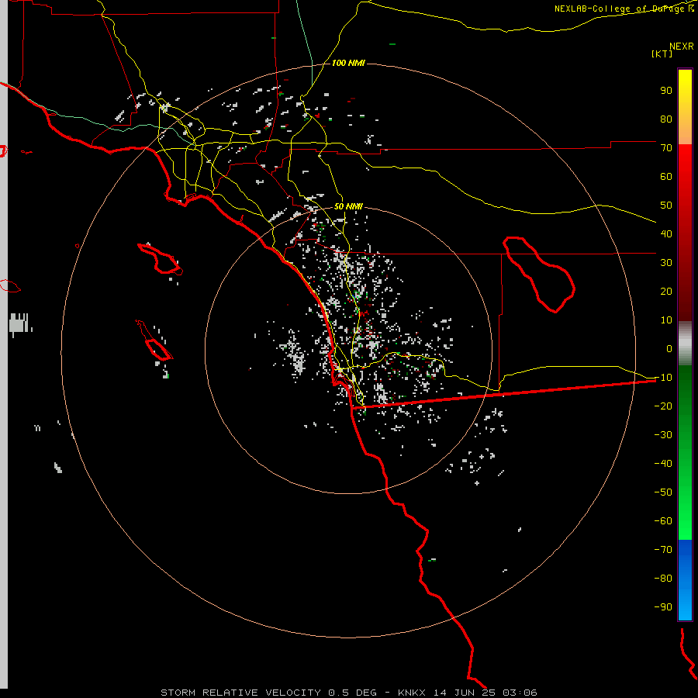Image resolution: width=698 pixels, height=698 pixels.
Task: Click the 0 knot scale label
Action: click(669, 349)
